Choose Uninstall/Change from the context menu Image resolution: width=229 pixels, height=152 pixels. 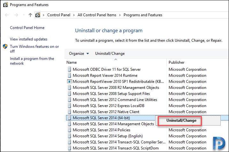(x=181, y=120)
